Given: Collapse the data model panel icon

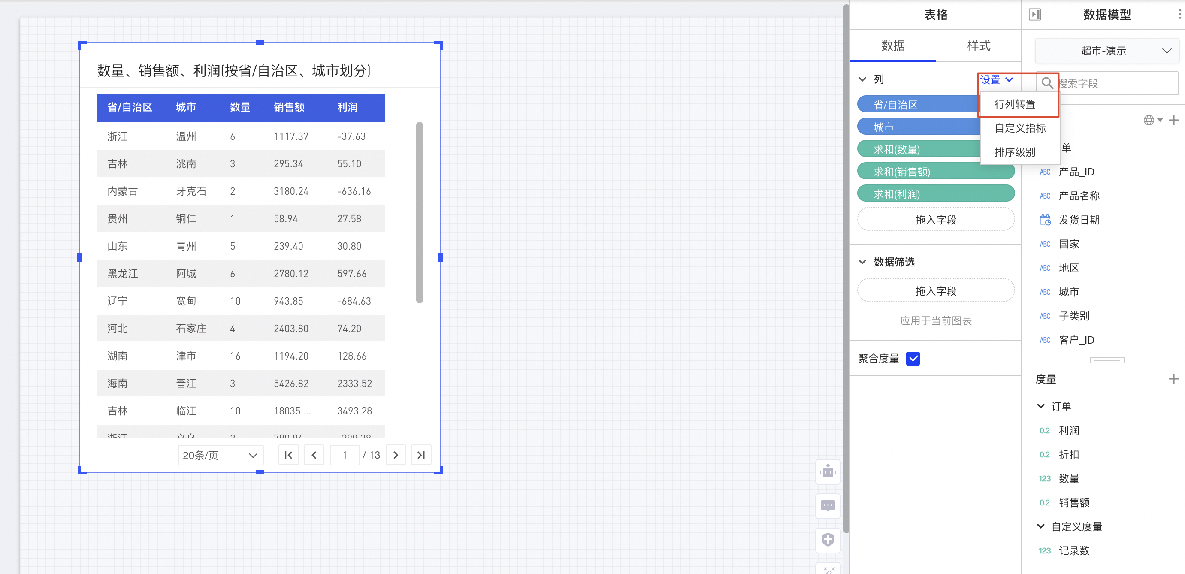Looking at the screenshot, I should pos(1034,15).
